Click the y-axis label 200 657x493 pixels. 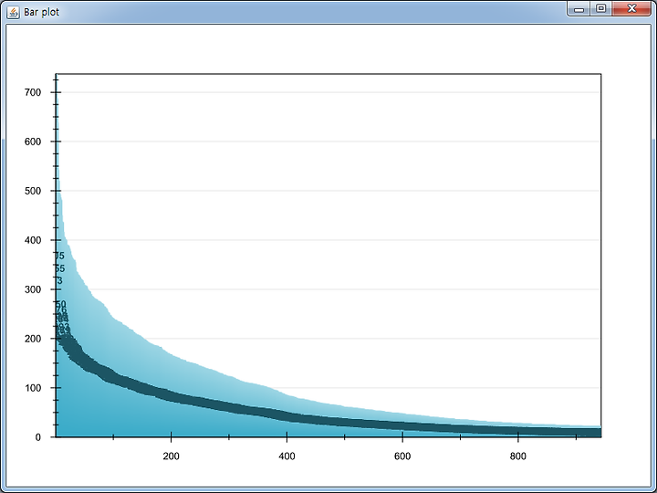33,339
